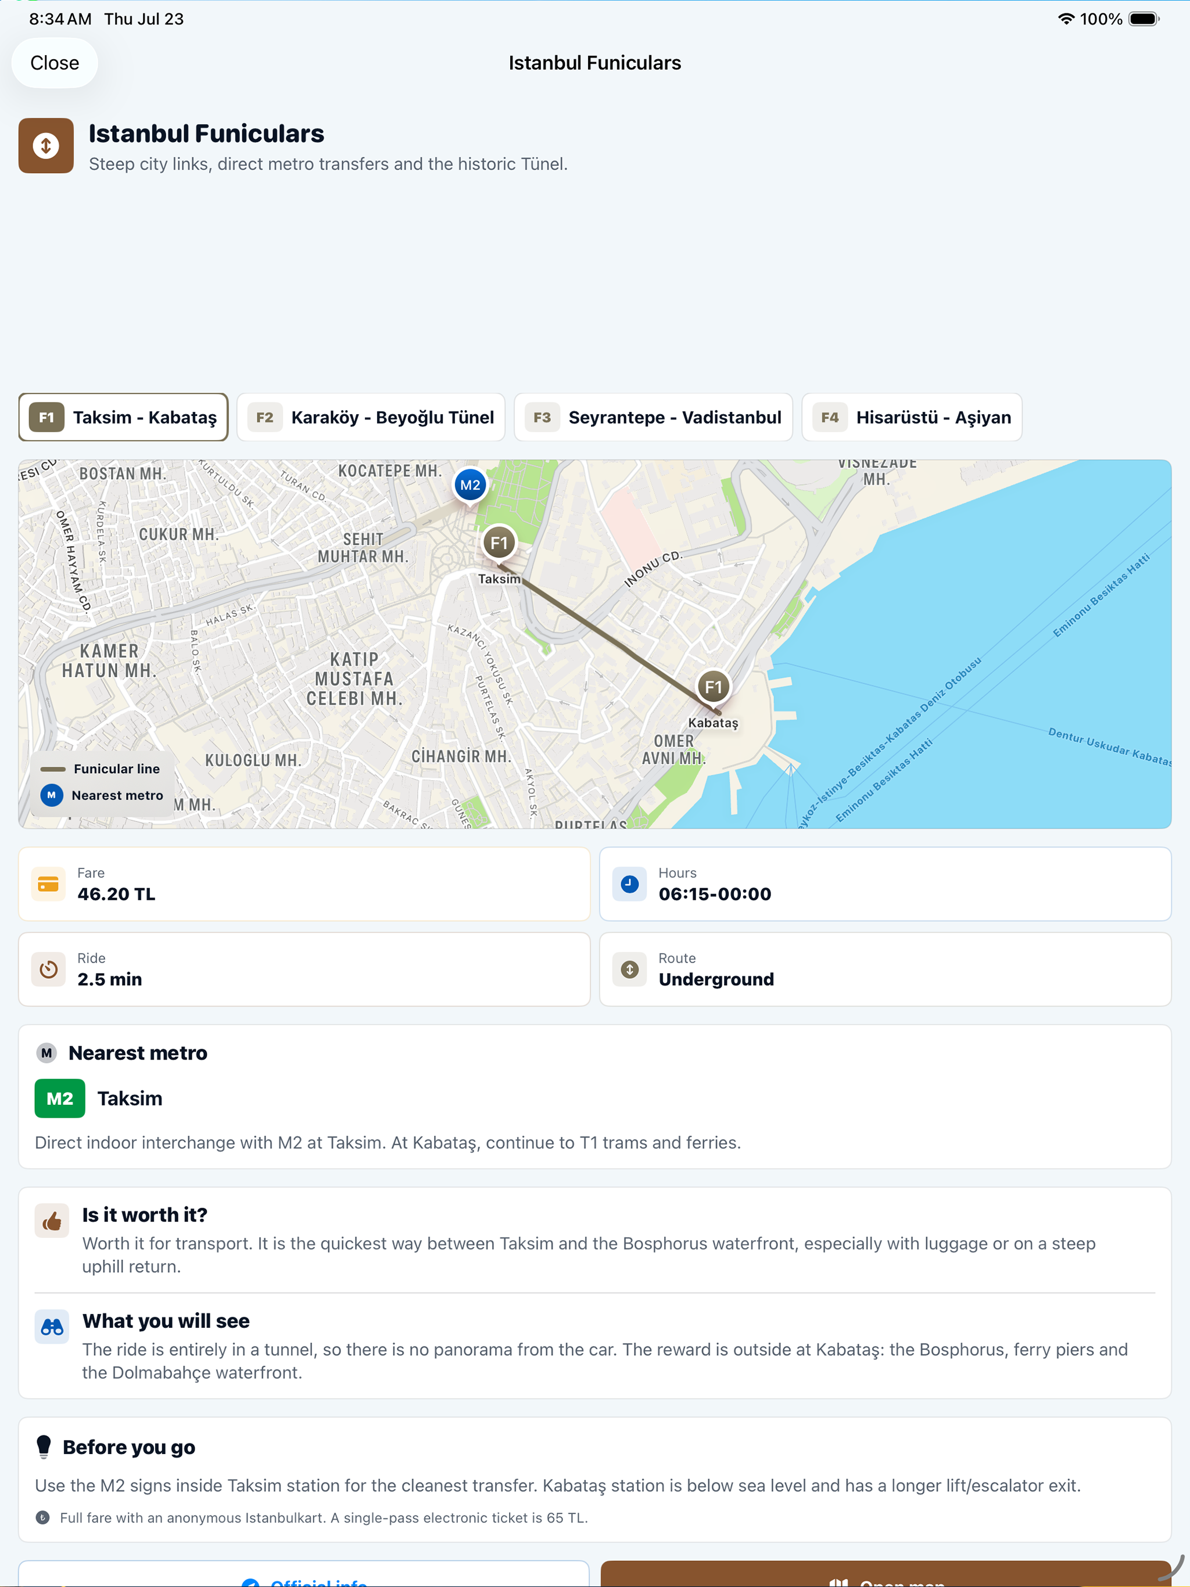Tap the lightbulb Before you go icon

point(44,1447)
